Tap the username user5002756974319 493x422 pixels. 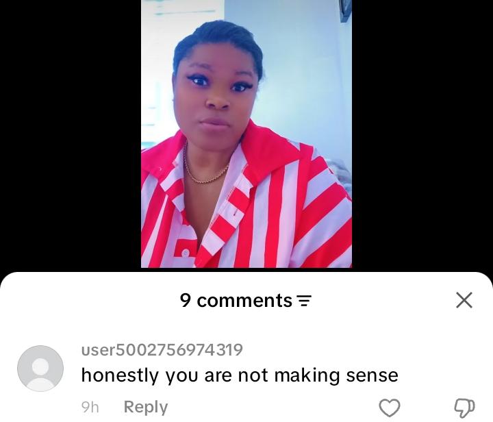(x=162, y=349)
